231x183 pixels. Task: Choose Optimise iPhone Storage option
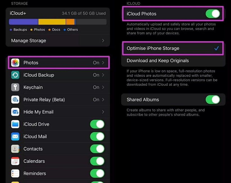[x=153, y=48]
